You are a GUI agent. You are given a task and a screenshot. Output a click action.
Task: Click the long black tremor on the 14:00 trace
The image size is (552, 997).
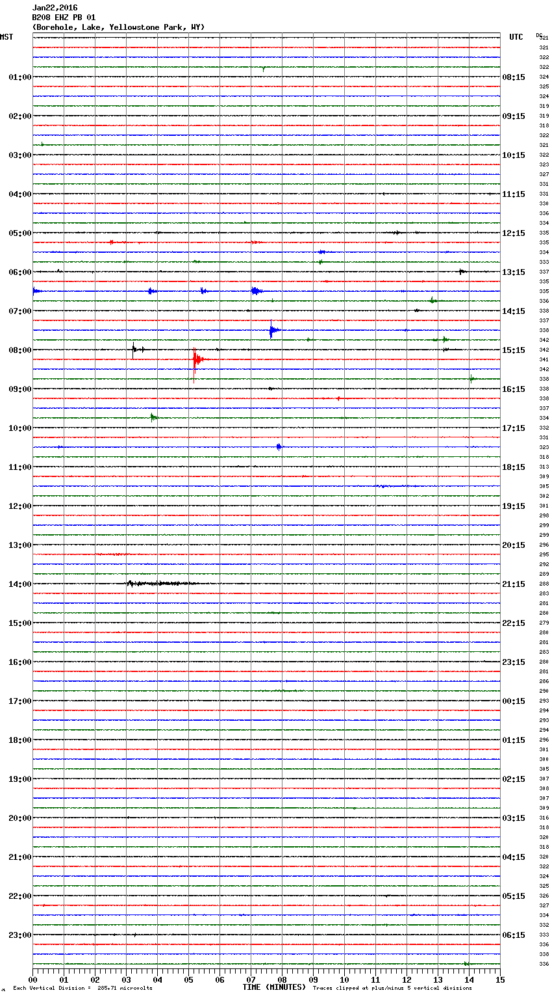161,584
